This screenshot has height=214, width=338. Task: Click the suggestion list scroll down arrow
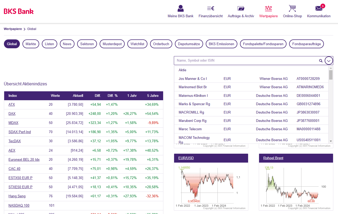(x=331, y=141)
